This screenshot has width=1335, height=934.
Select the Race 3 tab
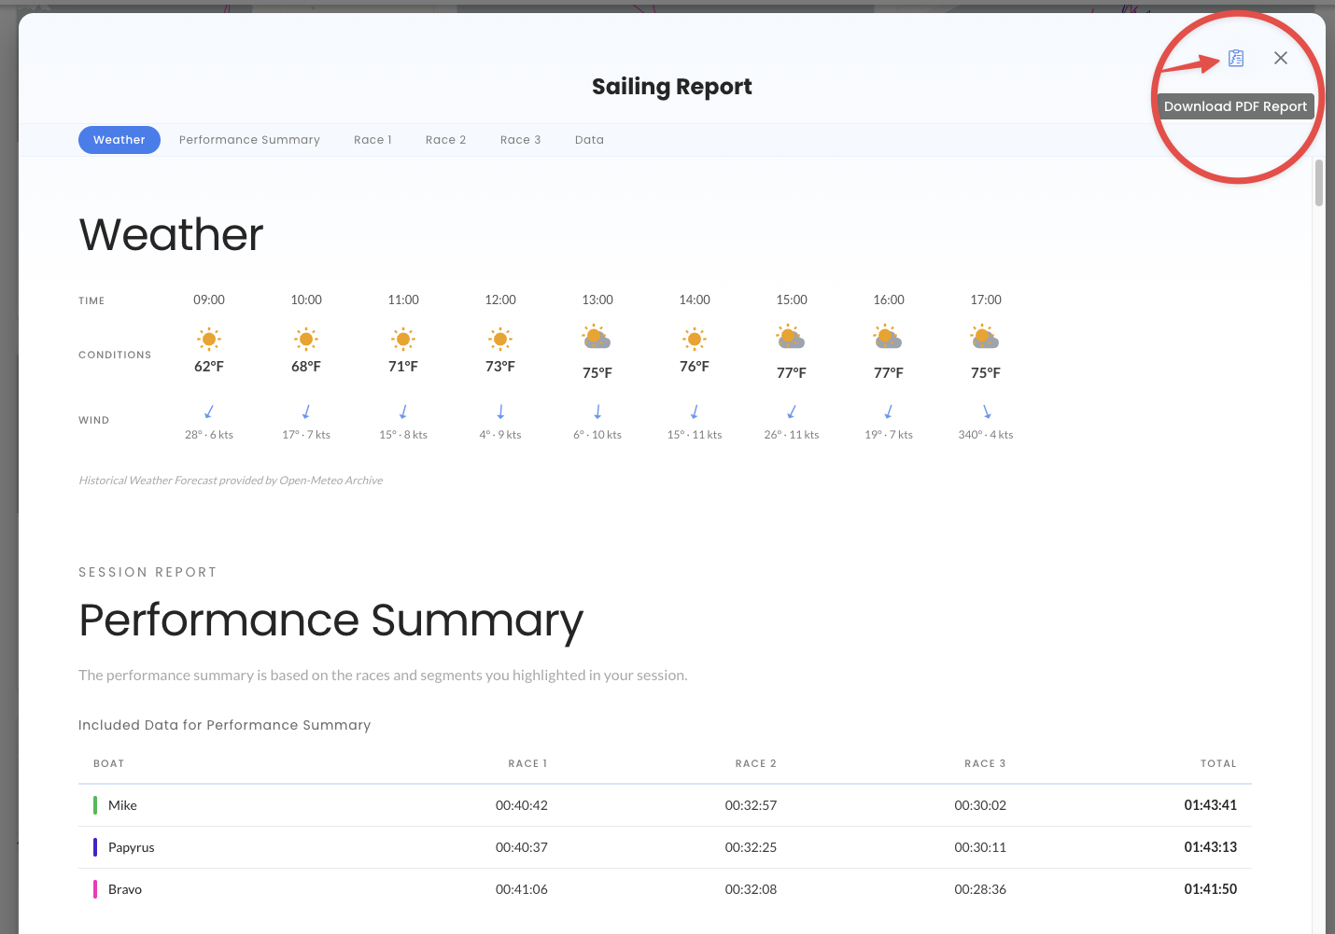coord(520,139)
